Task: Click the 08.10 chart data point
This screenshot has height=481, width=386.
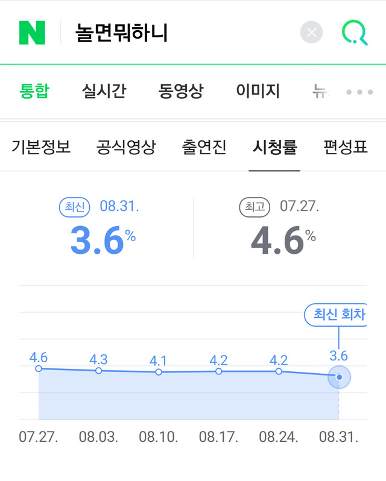Action: [159, 372]
